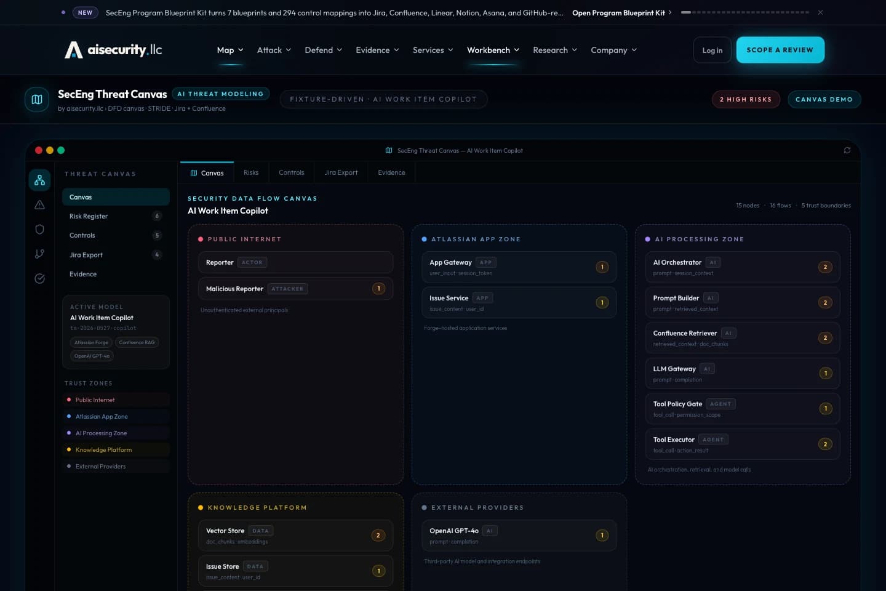The image size is (886, 591).
Task: Click the Atlassian Forge tag chip
Action: 91,342
